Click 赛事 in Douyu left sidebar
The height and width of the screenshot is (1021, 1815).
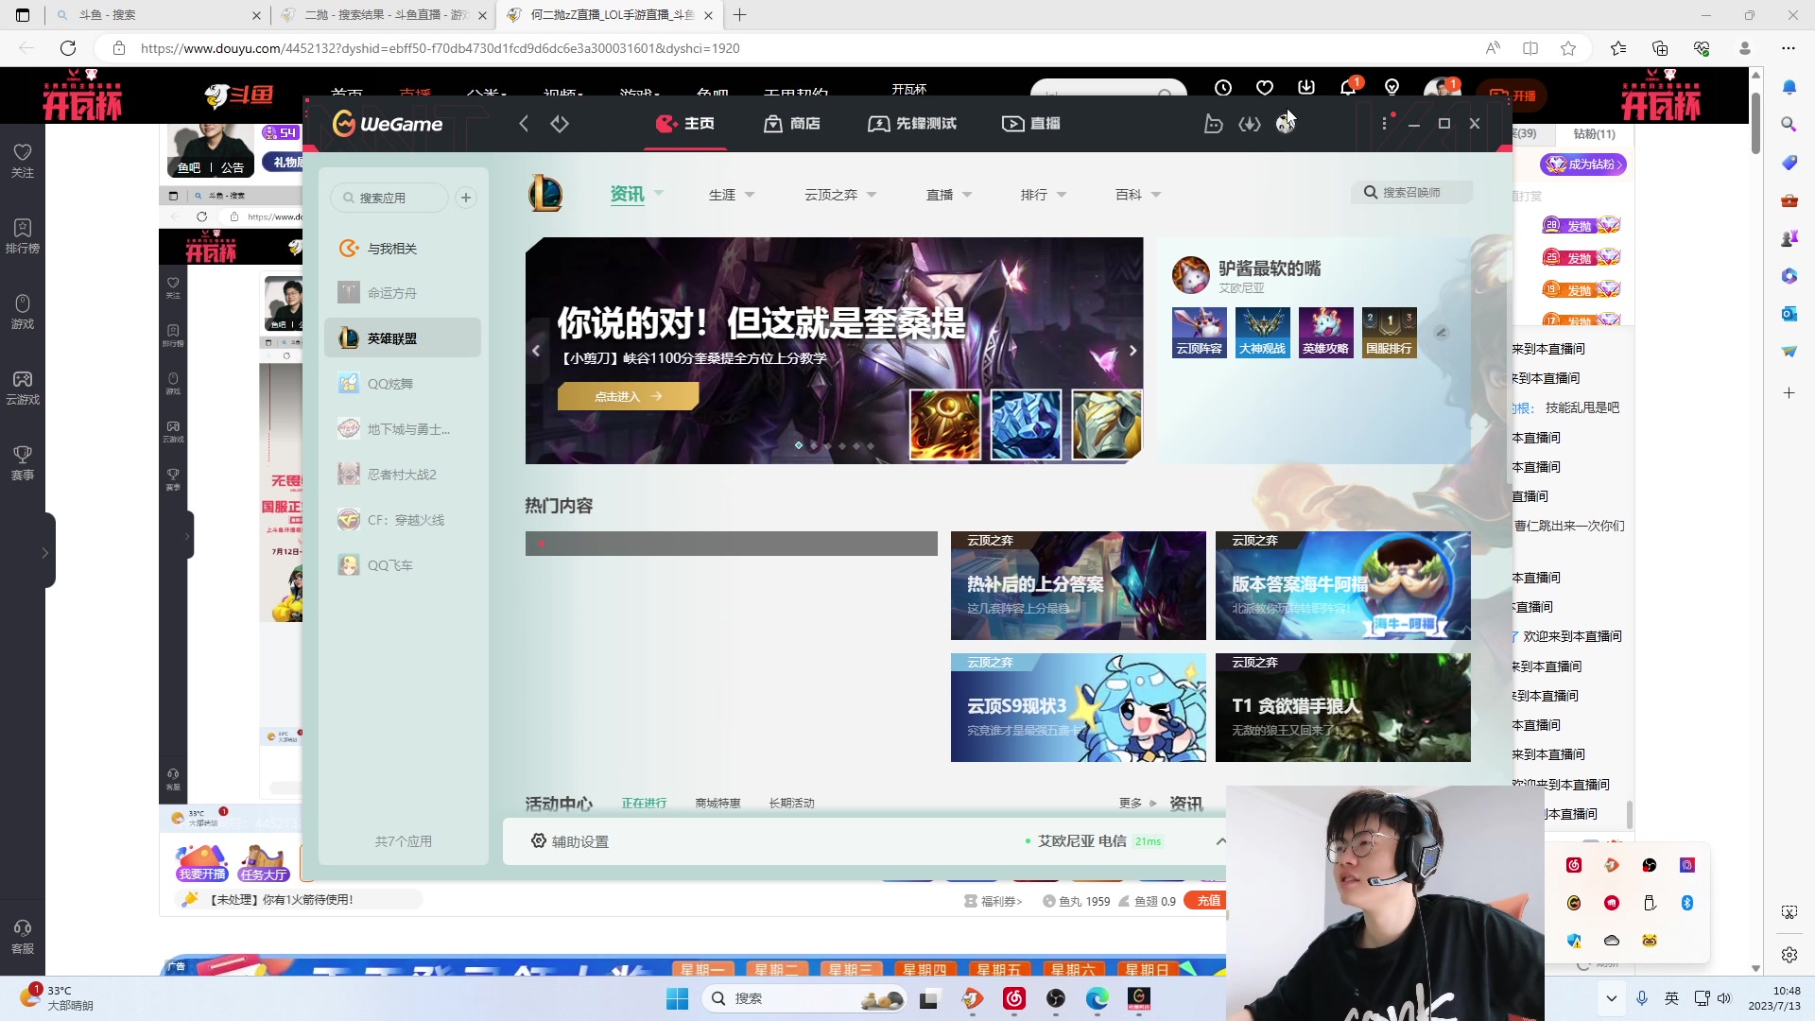coord(23,463)
